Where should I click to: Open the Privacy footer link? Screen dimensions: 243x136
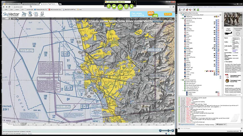pos(30,134)
